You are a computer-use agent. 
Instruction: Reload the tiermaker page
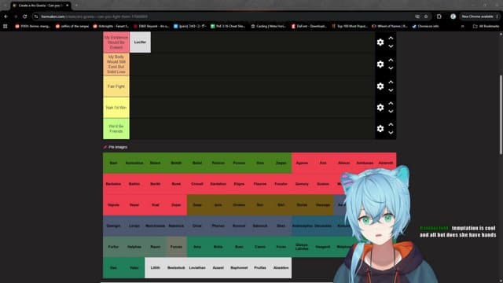(x=25, y=17)
